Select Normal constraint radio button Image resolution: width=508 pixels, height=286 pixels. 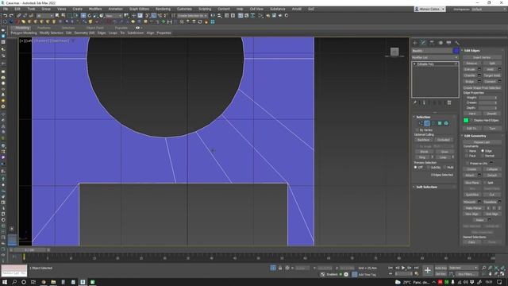pyautogui.click(x=483, y=156)
